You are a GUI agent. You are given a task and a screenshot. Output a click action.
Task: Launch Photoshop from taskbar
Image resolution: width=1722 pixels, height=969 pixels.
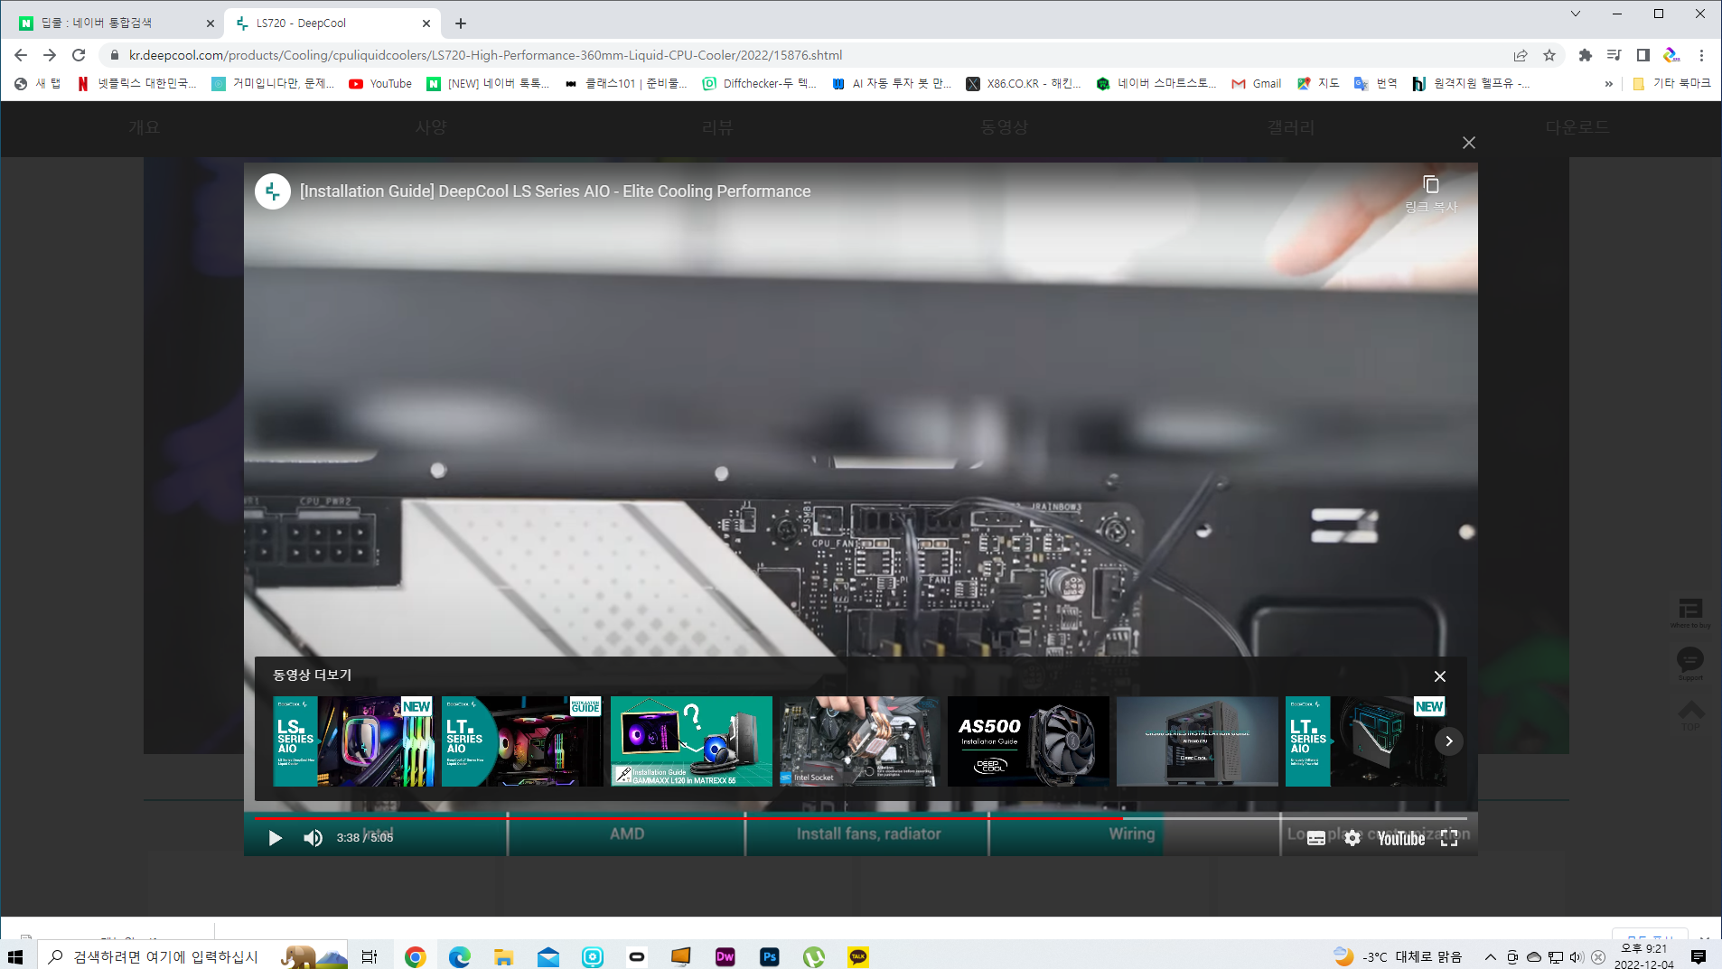770,956
